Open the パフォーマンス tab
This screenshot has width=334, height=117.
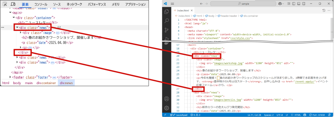coord(97,4)
